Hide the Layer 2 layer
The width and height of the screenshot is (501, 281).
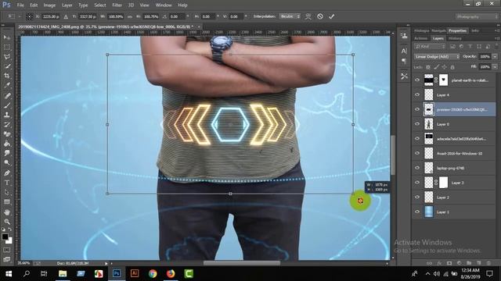417,197
